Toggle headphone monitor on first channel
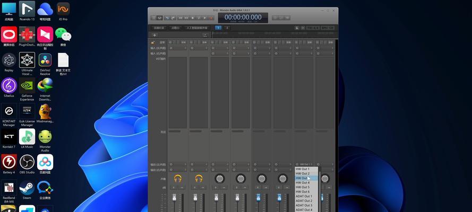Screen dimensions: 472x212 [178, 179]
